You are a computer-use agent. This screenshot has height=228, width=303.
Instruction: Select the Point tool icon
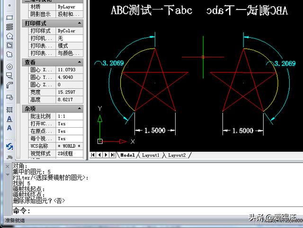(9, 5)
